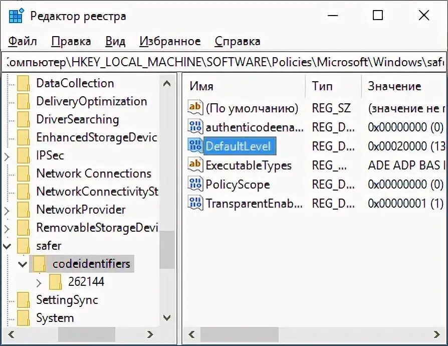Click the values pane horizontal scrollbar thumb
Screen dimensions: 448x346
tap(240, 334)
